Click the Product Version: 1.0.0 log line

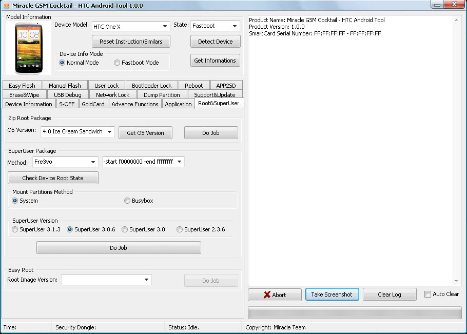[277, 27]
